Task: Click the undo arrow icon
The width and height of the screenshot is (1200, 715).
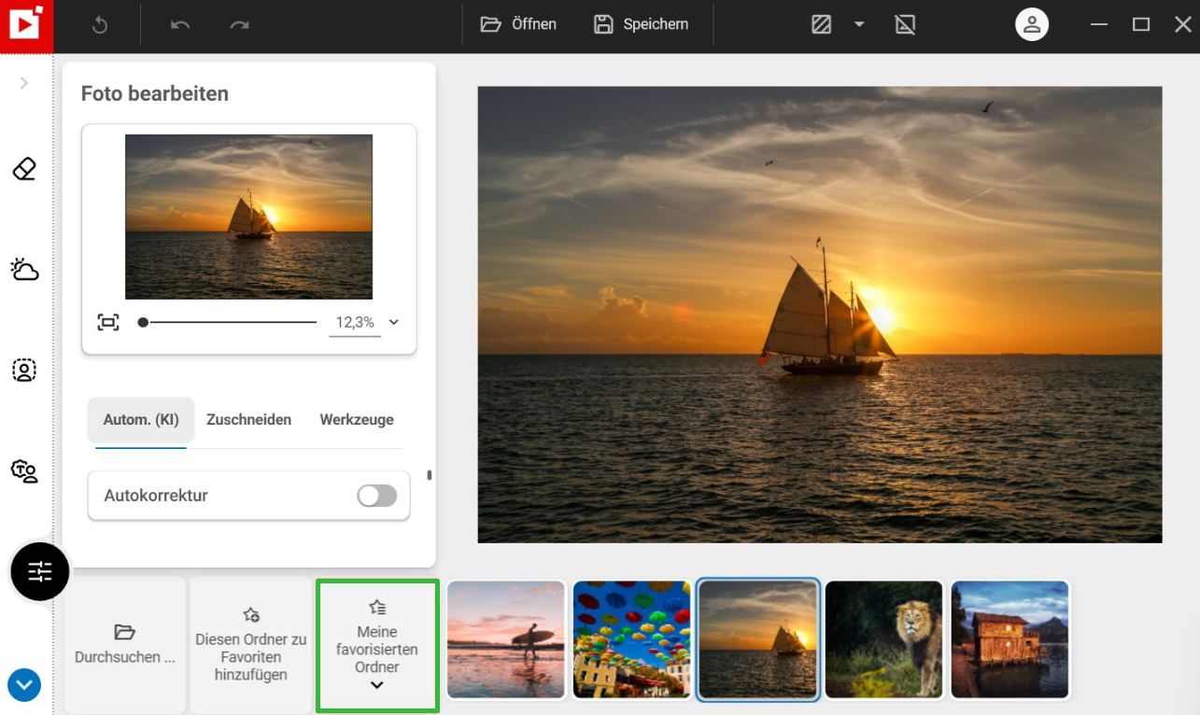Action: click(180, 25)
